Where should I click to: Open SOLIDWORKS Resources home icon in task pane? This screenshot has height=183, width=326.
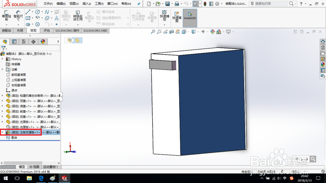click(323, 42)
